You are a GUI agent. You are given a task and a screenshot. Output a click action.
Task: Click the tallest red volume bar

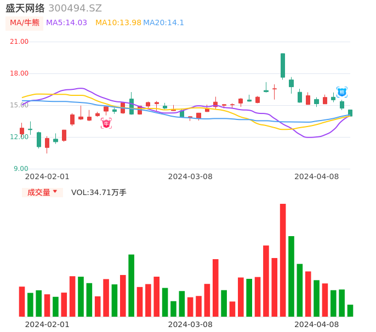click(x=283, y=260)
